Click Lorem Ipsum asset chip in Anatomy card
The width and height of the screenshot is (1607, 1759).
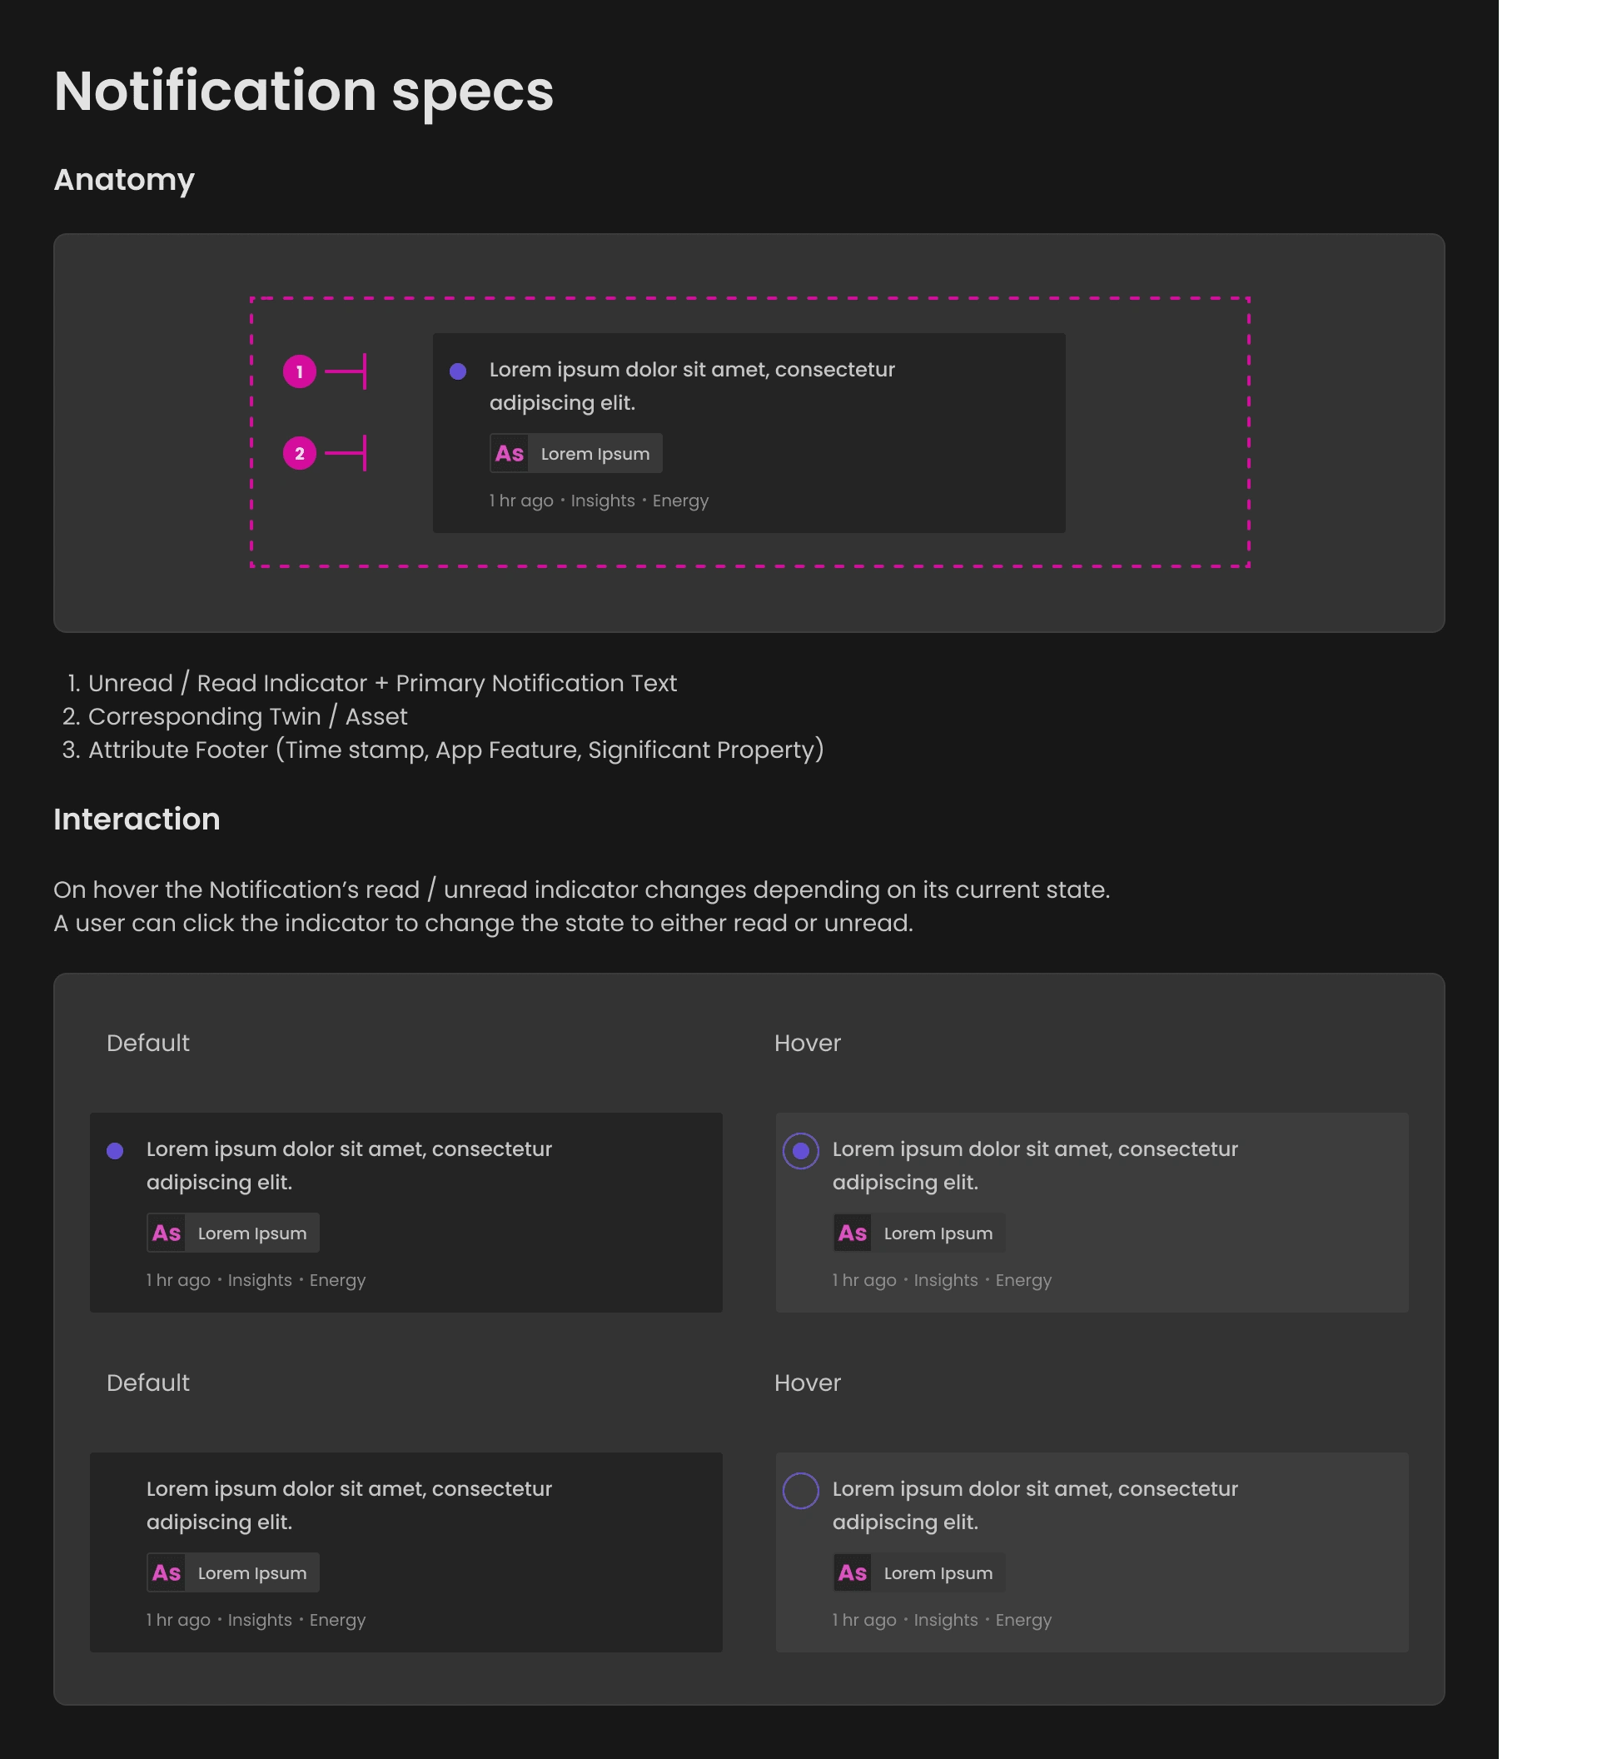(595, 454)
